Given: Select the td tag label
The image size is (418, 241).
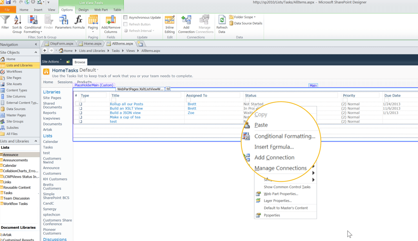Looking at the screenshot, I should pos(168,89).
